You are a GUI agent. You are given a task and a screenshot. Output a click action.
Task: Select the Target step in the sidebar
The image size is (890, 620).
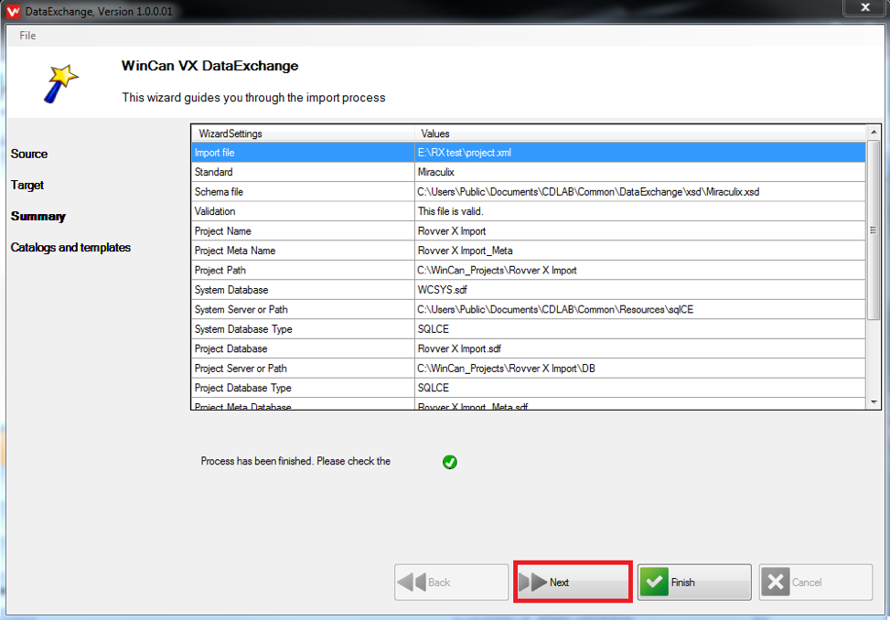27,185
